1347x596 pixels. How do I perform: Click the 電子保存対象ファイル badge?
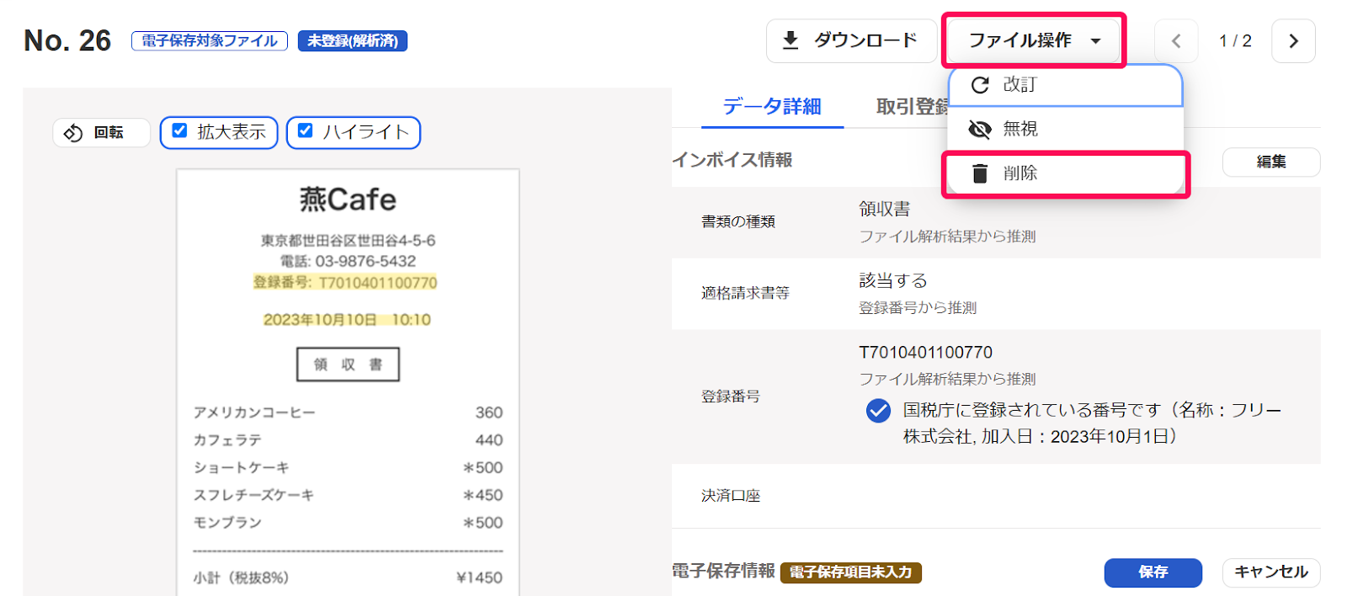coord(210,41)
